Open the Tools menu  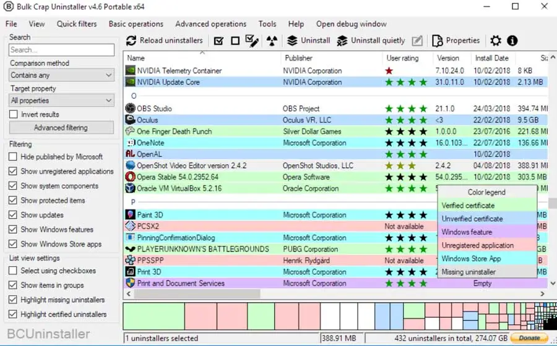tap(267, 23)
